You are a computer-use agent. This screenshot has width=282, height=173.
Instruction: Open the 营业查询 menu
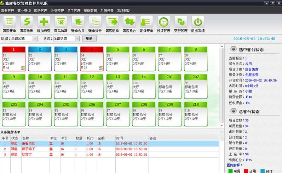24,11
